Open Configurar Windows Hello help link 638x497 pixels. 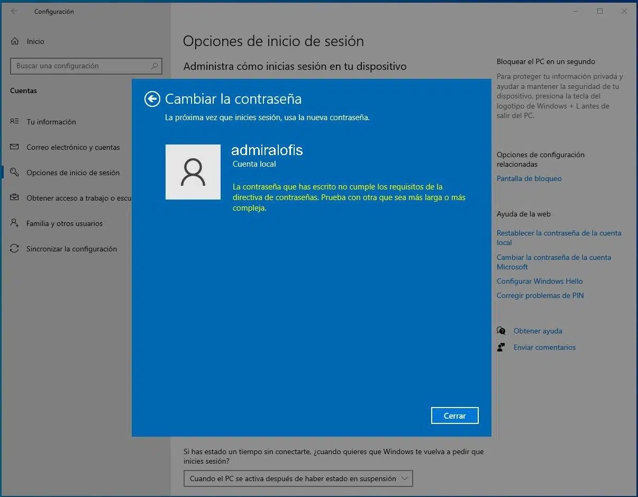click(540, 281)
